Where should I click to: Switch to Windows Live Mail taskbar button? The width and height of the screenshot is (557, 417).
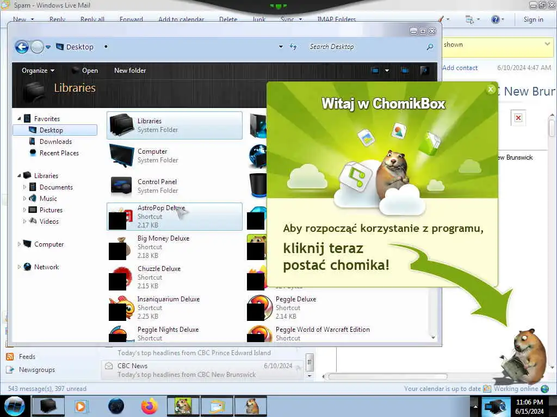tap(216, 406)
